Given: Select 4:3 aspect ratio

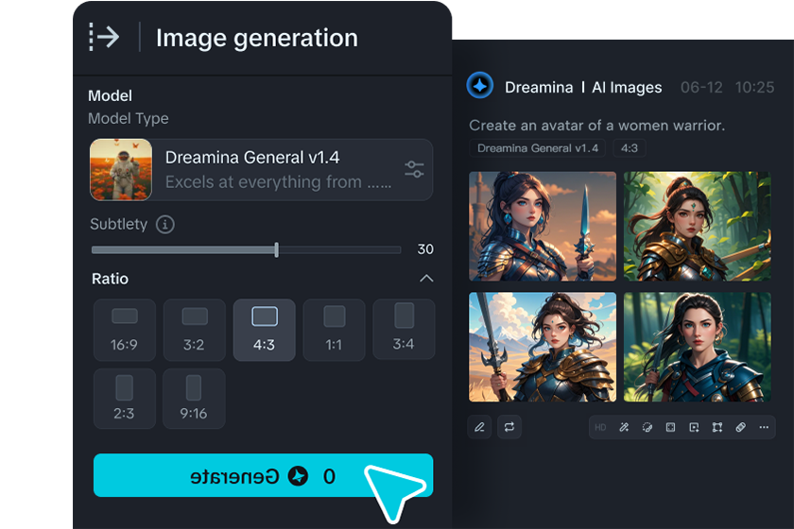Looking at the screenshot, I should pyautogui.click(x=265, y=330).
